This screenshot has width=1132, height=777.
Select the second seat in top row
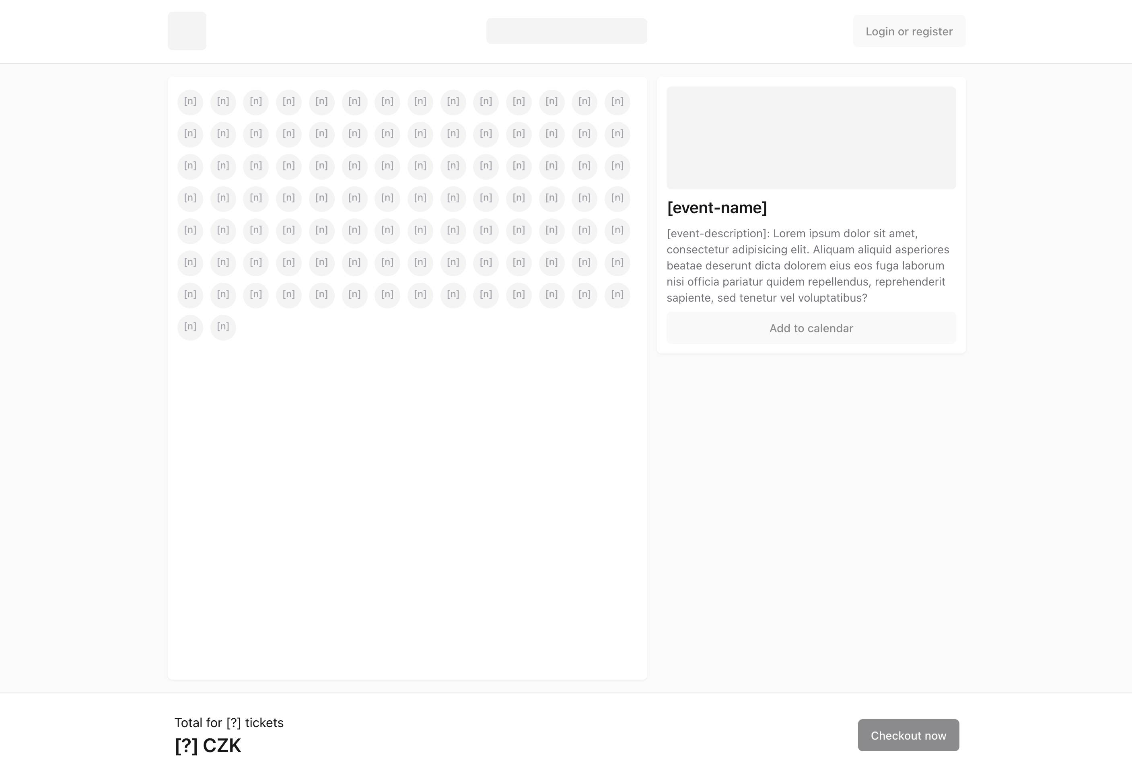click(x=223, y=102)
